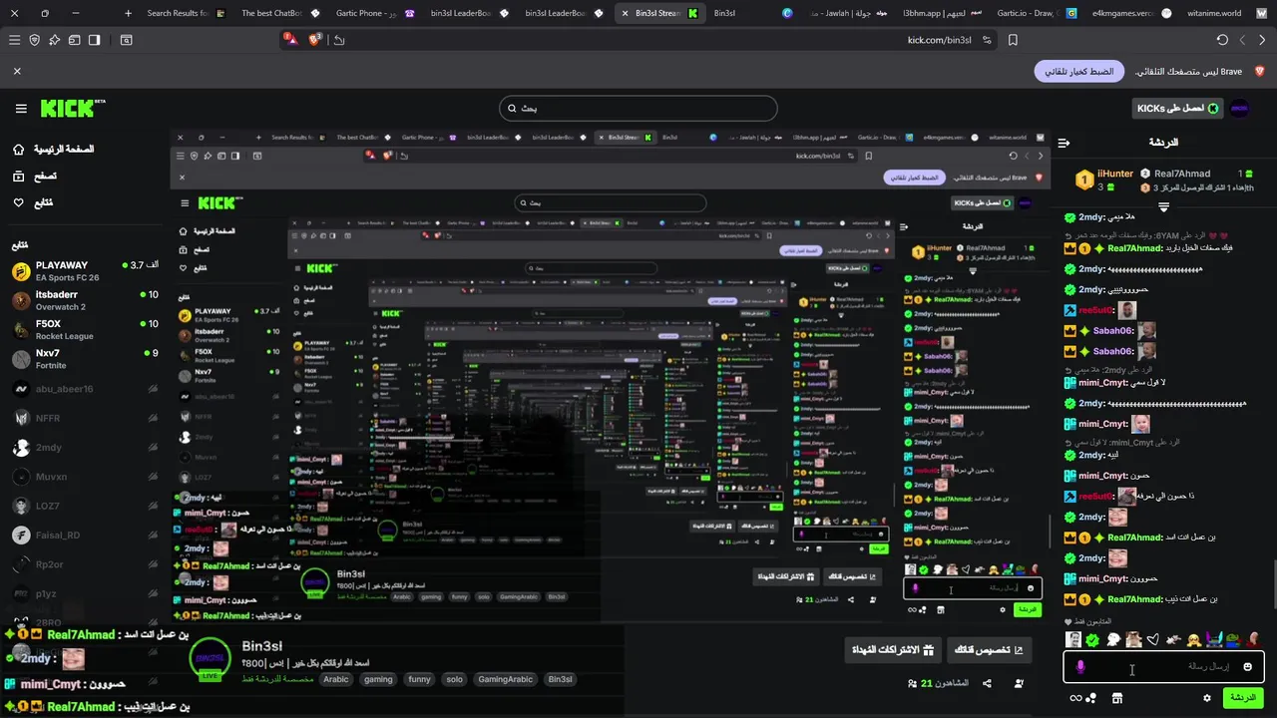The image size is (1277, 718).
Task: Click the Bin3sl channel avatar
Action: tap(211, 659)
